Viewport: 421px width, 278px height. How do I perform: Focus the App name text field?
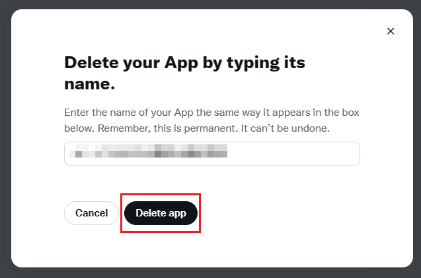point(211,154)
